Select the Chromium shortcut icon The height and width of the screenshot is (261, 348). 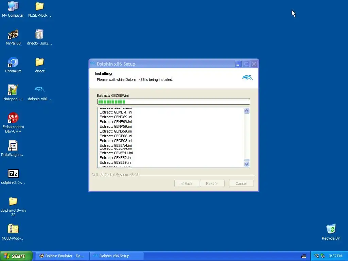13,62
